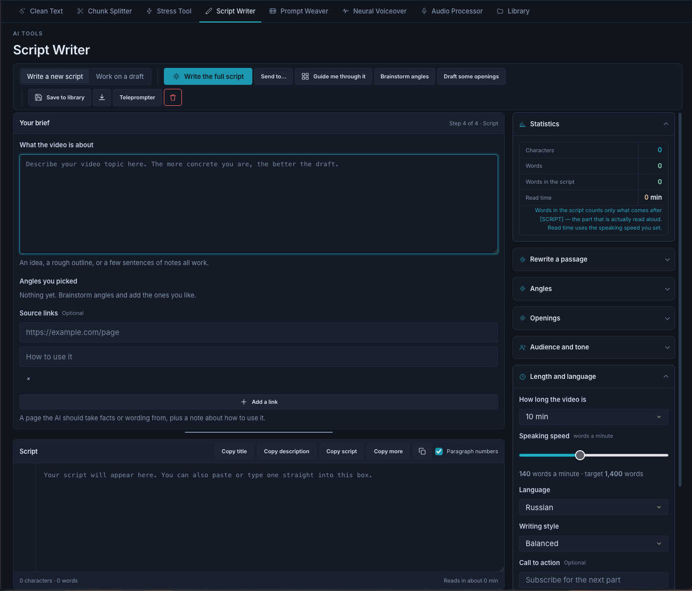Switch to the Chunk Splitter tab
Image resolution: width=692 pixels, height=591 pixels.
tap(104, 11)
